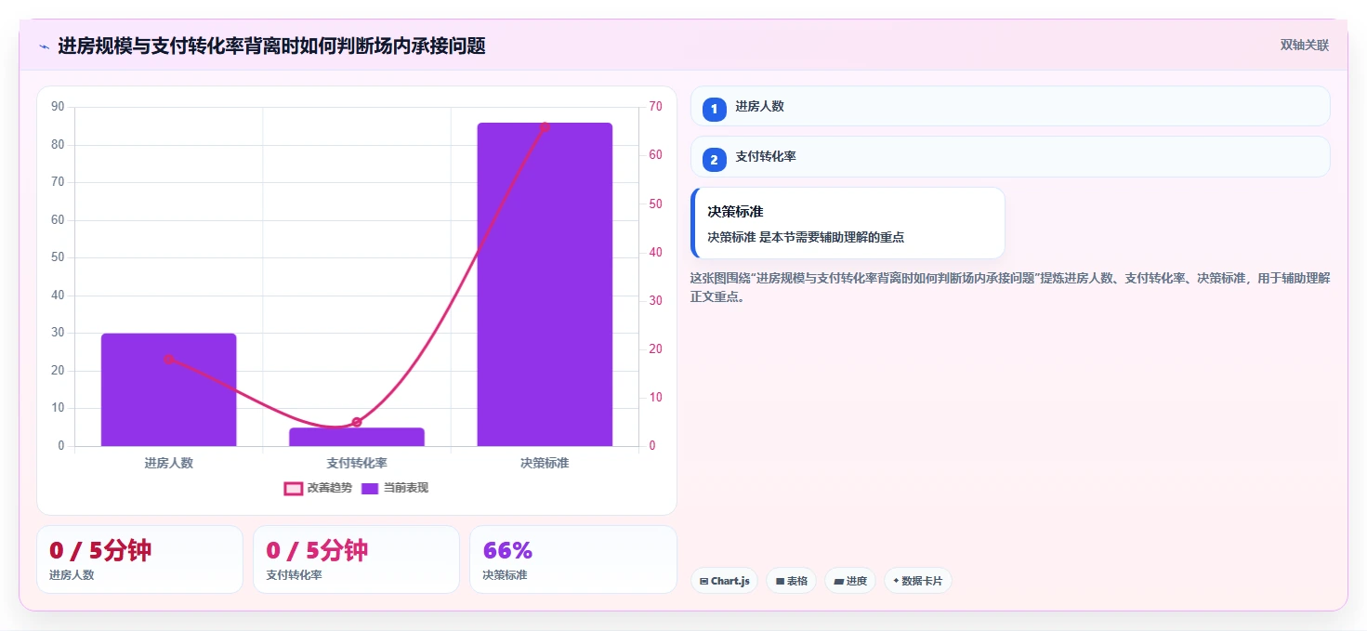This screenshot has height=631, width=1367.
Task: Click the 进房人数 x-axis label
Action: (x=169, y=463)
